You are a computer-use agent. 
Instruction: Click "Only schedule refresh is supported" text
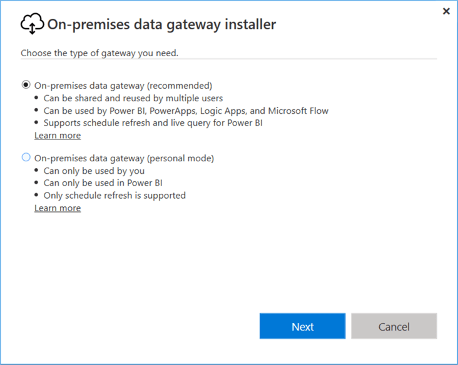114,196
